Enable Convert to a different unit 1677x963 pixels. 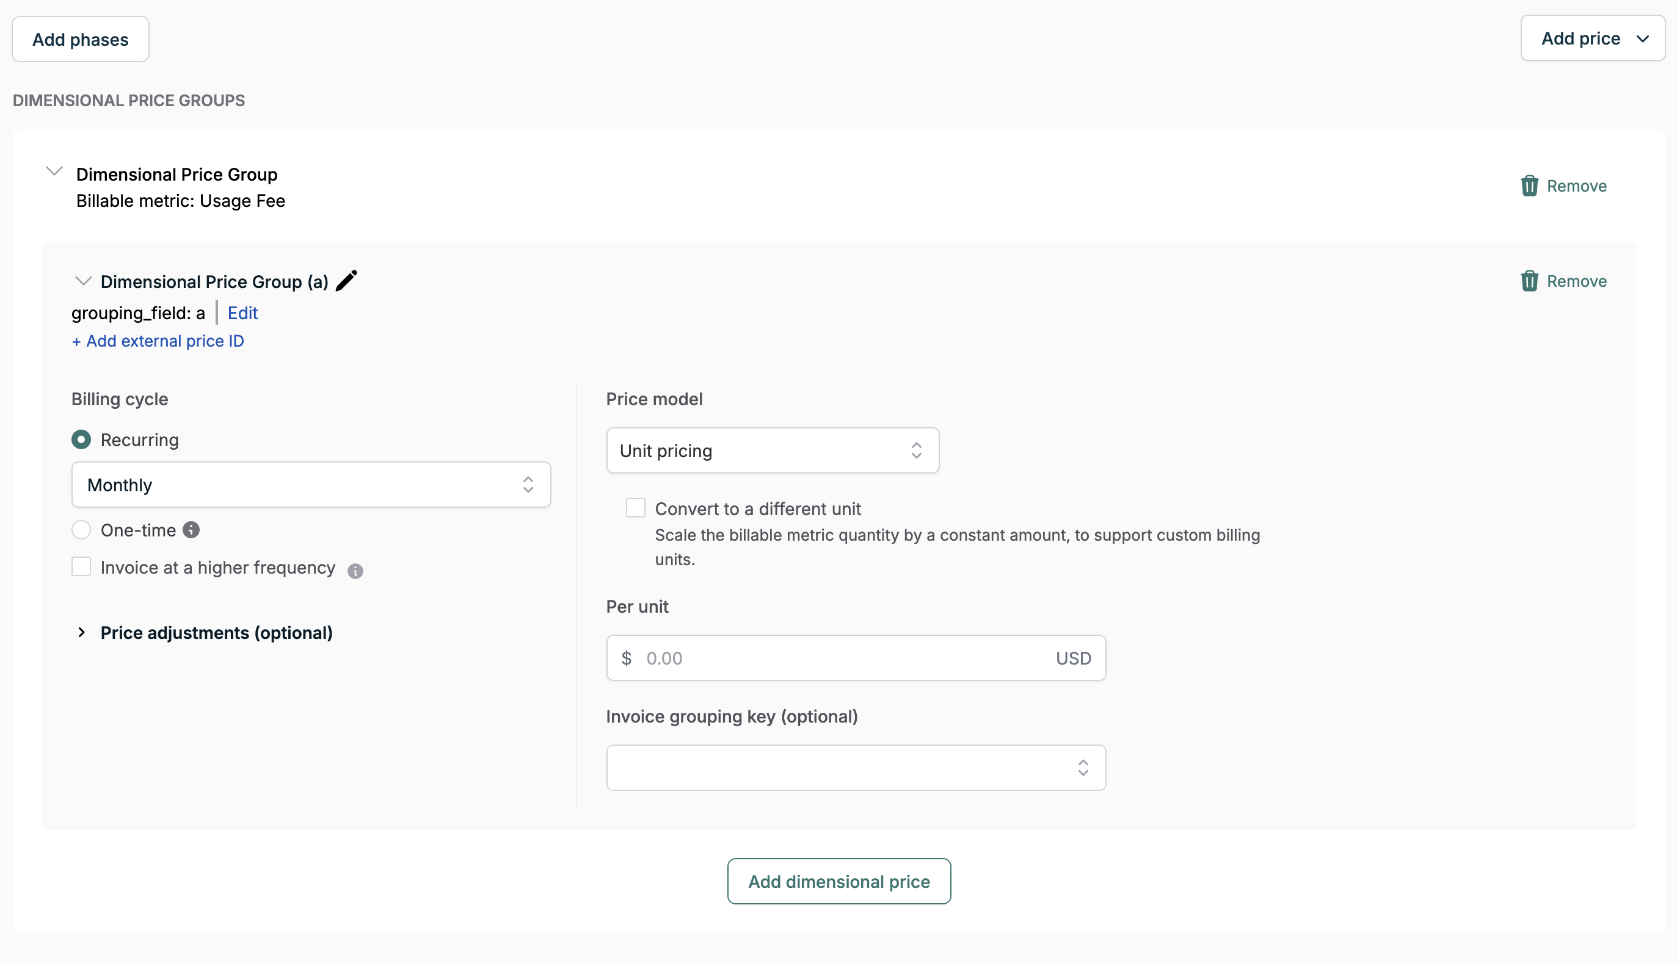coord(635,507)
